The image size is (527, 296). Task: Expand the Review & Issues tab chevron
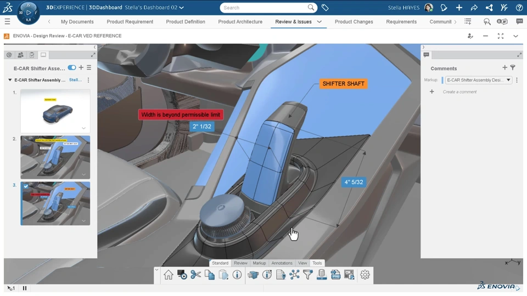(x=319, y=21)
